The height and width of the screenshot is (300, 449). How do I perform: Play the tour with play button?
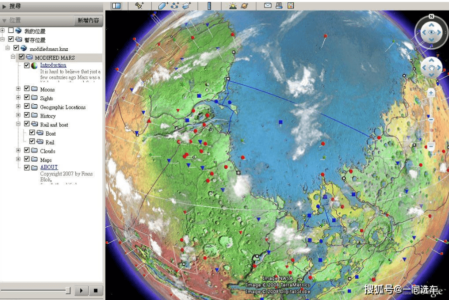point(81,291)
